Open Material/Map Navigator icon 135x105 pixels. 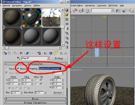click(67, 47)
